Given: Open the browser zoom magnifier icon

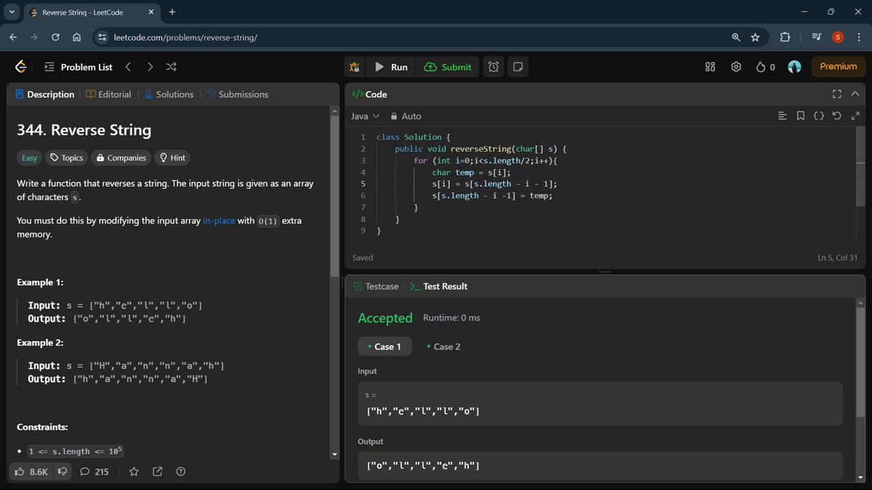Looking at the screenshot, I should [x=735, y=37].
